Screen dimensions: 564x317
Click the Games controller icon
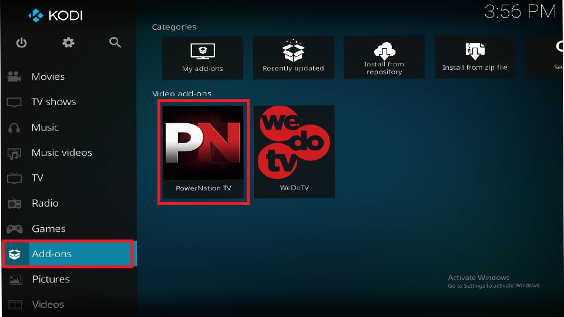click(x=14, y=228)
